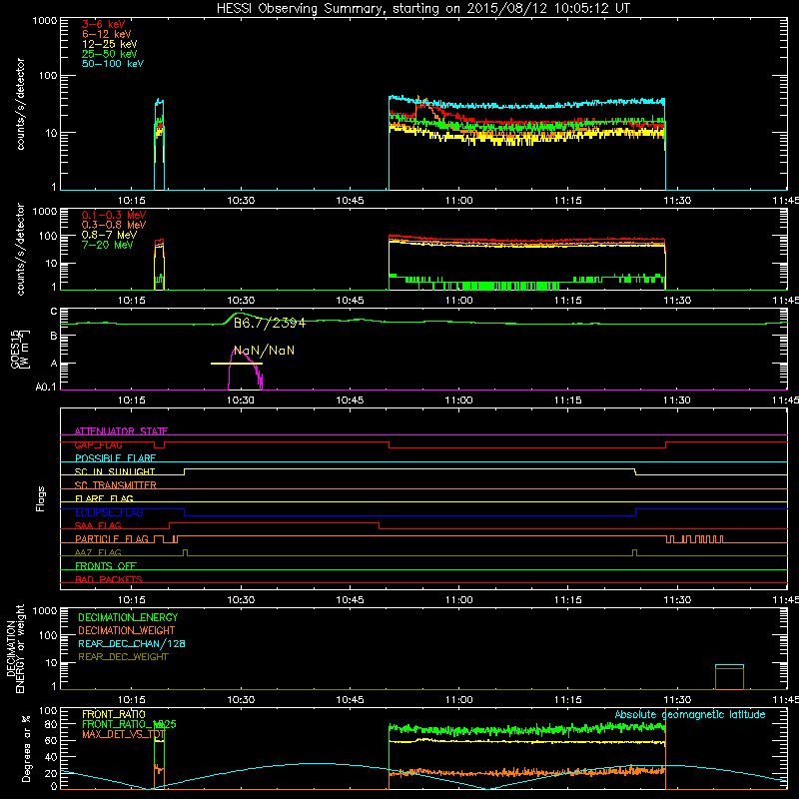799x799 pixels.
Task: Select the FLARE_FLAG label
Action: tap(104, 498)
